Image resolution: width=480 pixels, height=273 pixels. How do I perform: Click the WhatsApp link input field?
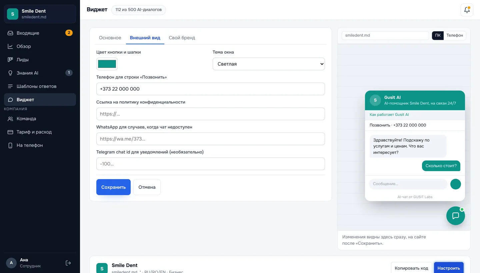pyautogui.click(x=211, y=139)
